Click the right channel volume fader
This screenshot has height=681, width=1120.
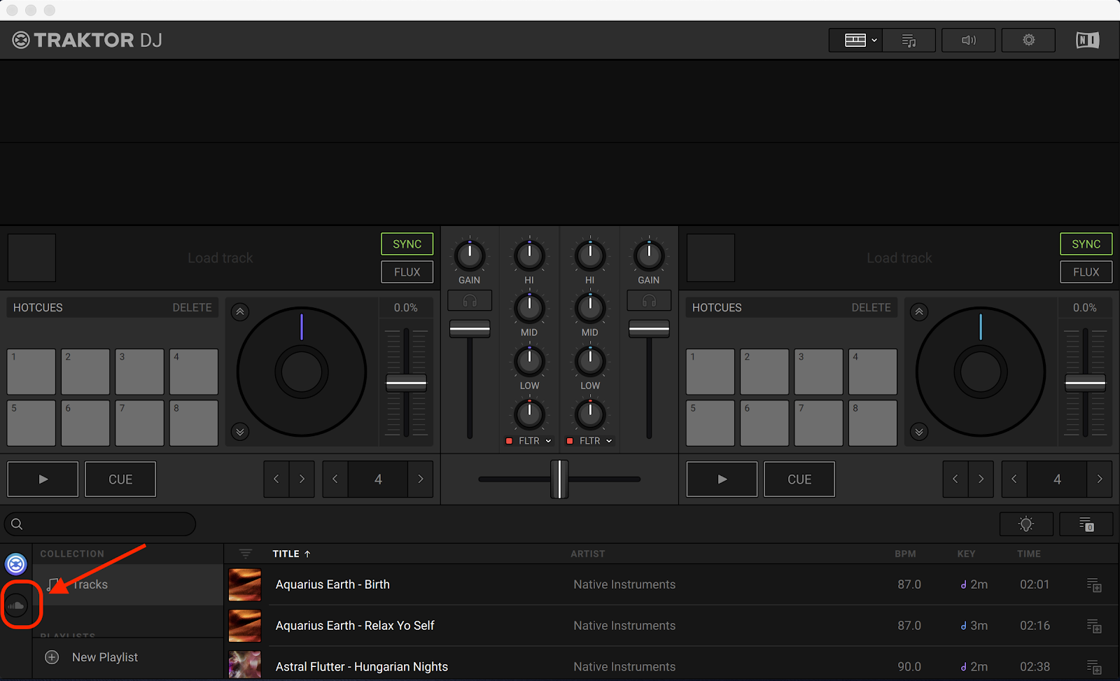click(x=649, y=328)
